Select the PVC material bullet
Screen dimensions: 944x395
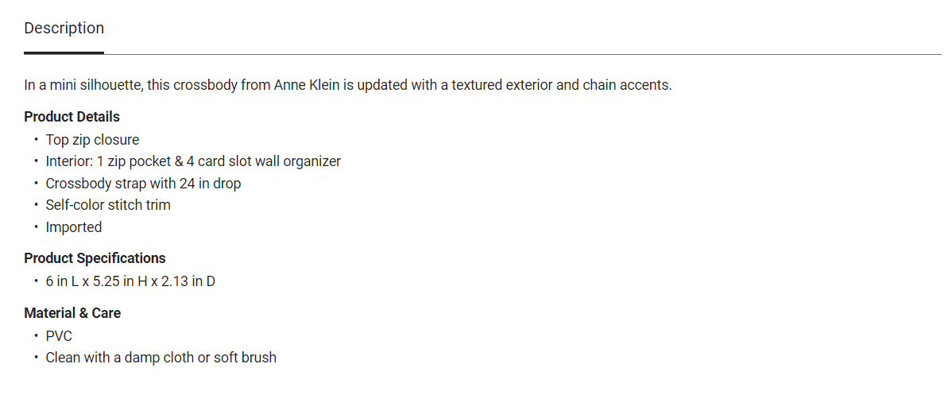(x=59, y=336)
